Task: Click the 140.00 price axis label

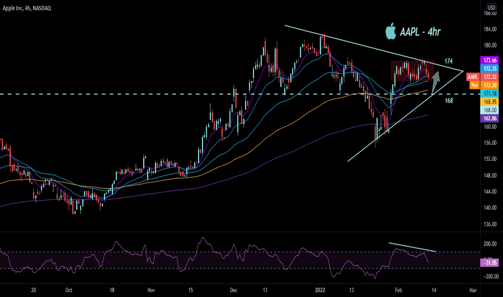Action: 490,208
